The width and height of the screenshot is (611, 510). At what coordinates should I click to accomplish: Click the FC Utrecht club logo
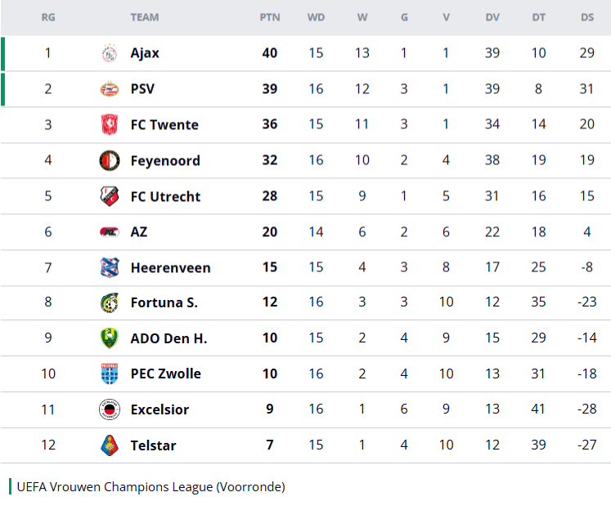[109, 196]
